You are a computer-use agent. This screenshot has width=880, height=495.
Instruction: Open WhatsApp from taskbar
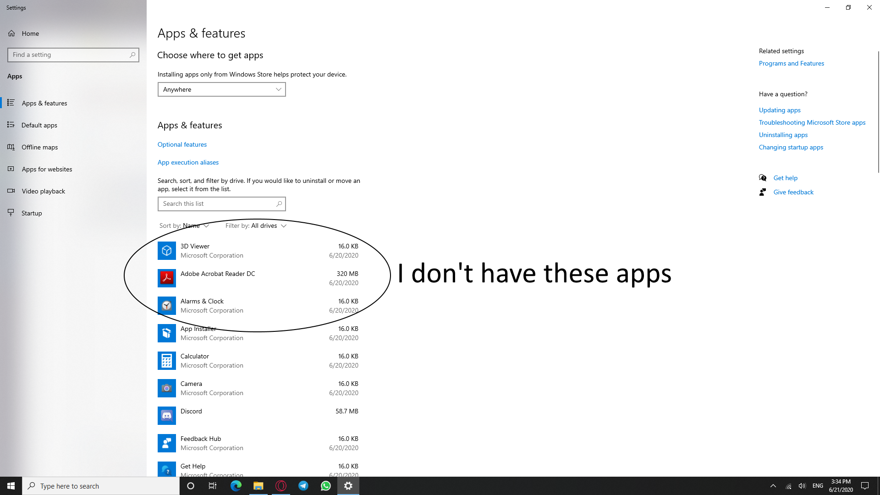(x=326, y=486)
